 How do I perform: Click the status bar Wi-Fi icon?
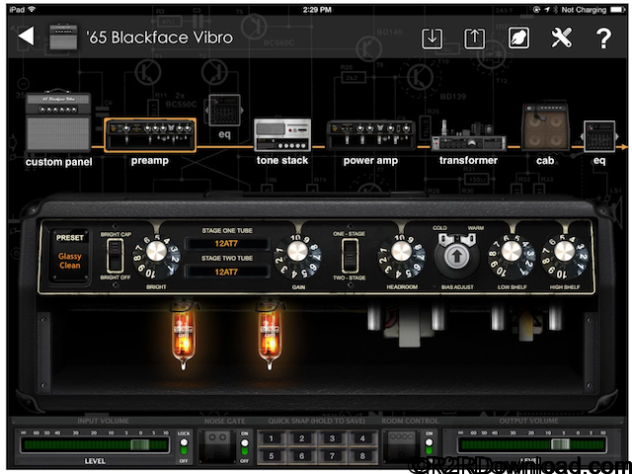(x=32, y=9)
